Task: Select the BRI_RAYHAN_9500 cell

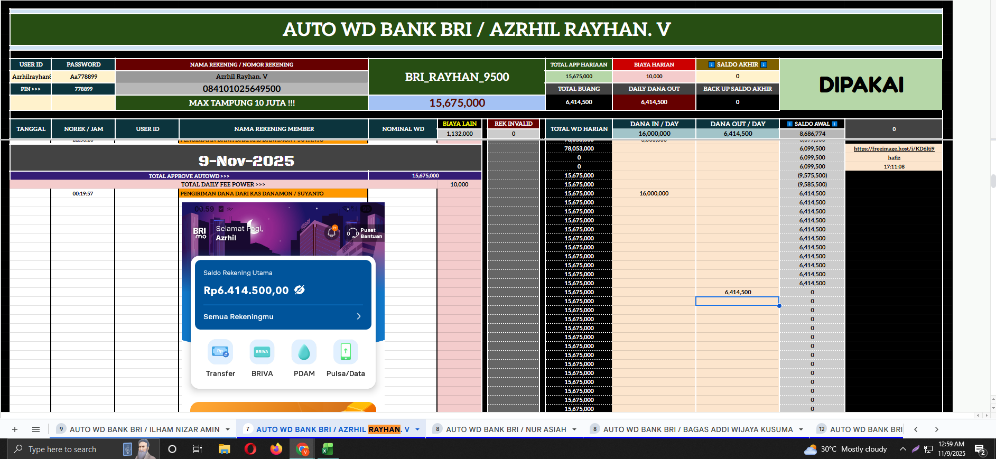Action: click(x=457, y=77)
